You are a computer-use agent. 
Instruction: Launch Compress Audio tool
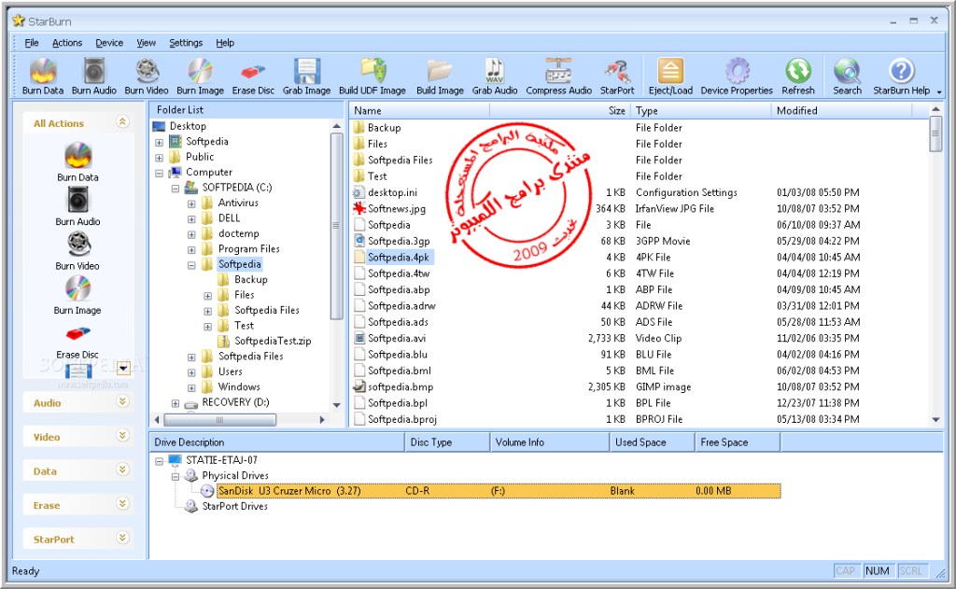point(558,77)
